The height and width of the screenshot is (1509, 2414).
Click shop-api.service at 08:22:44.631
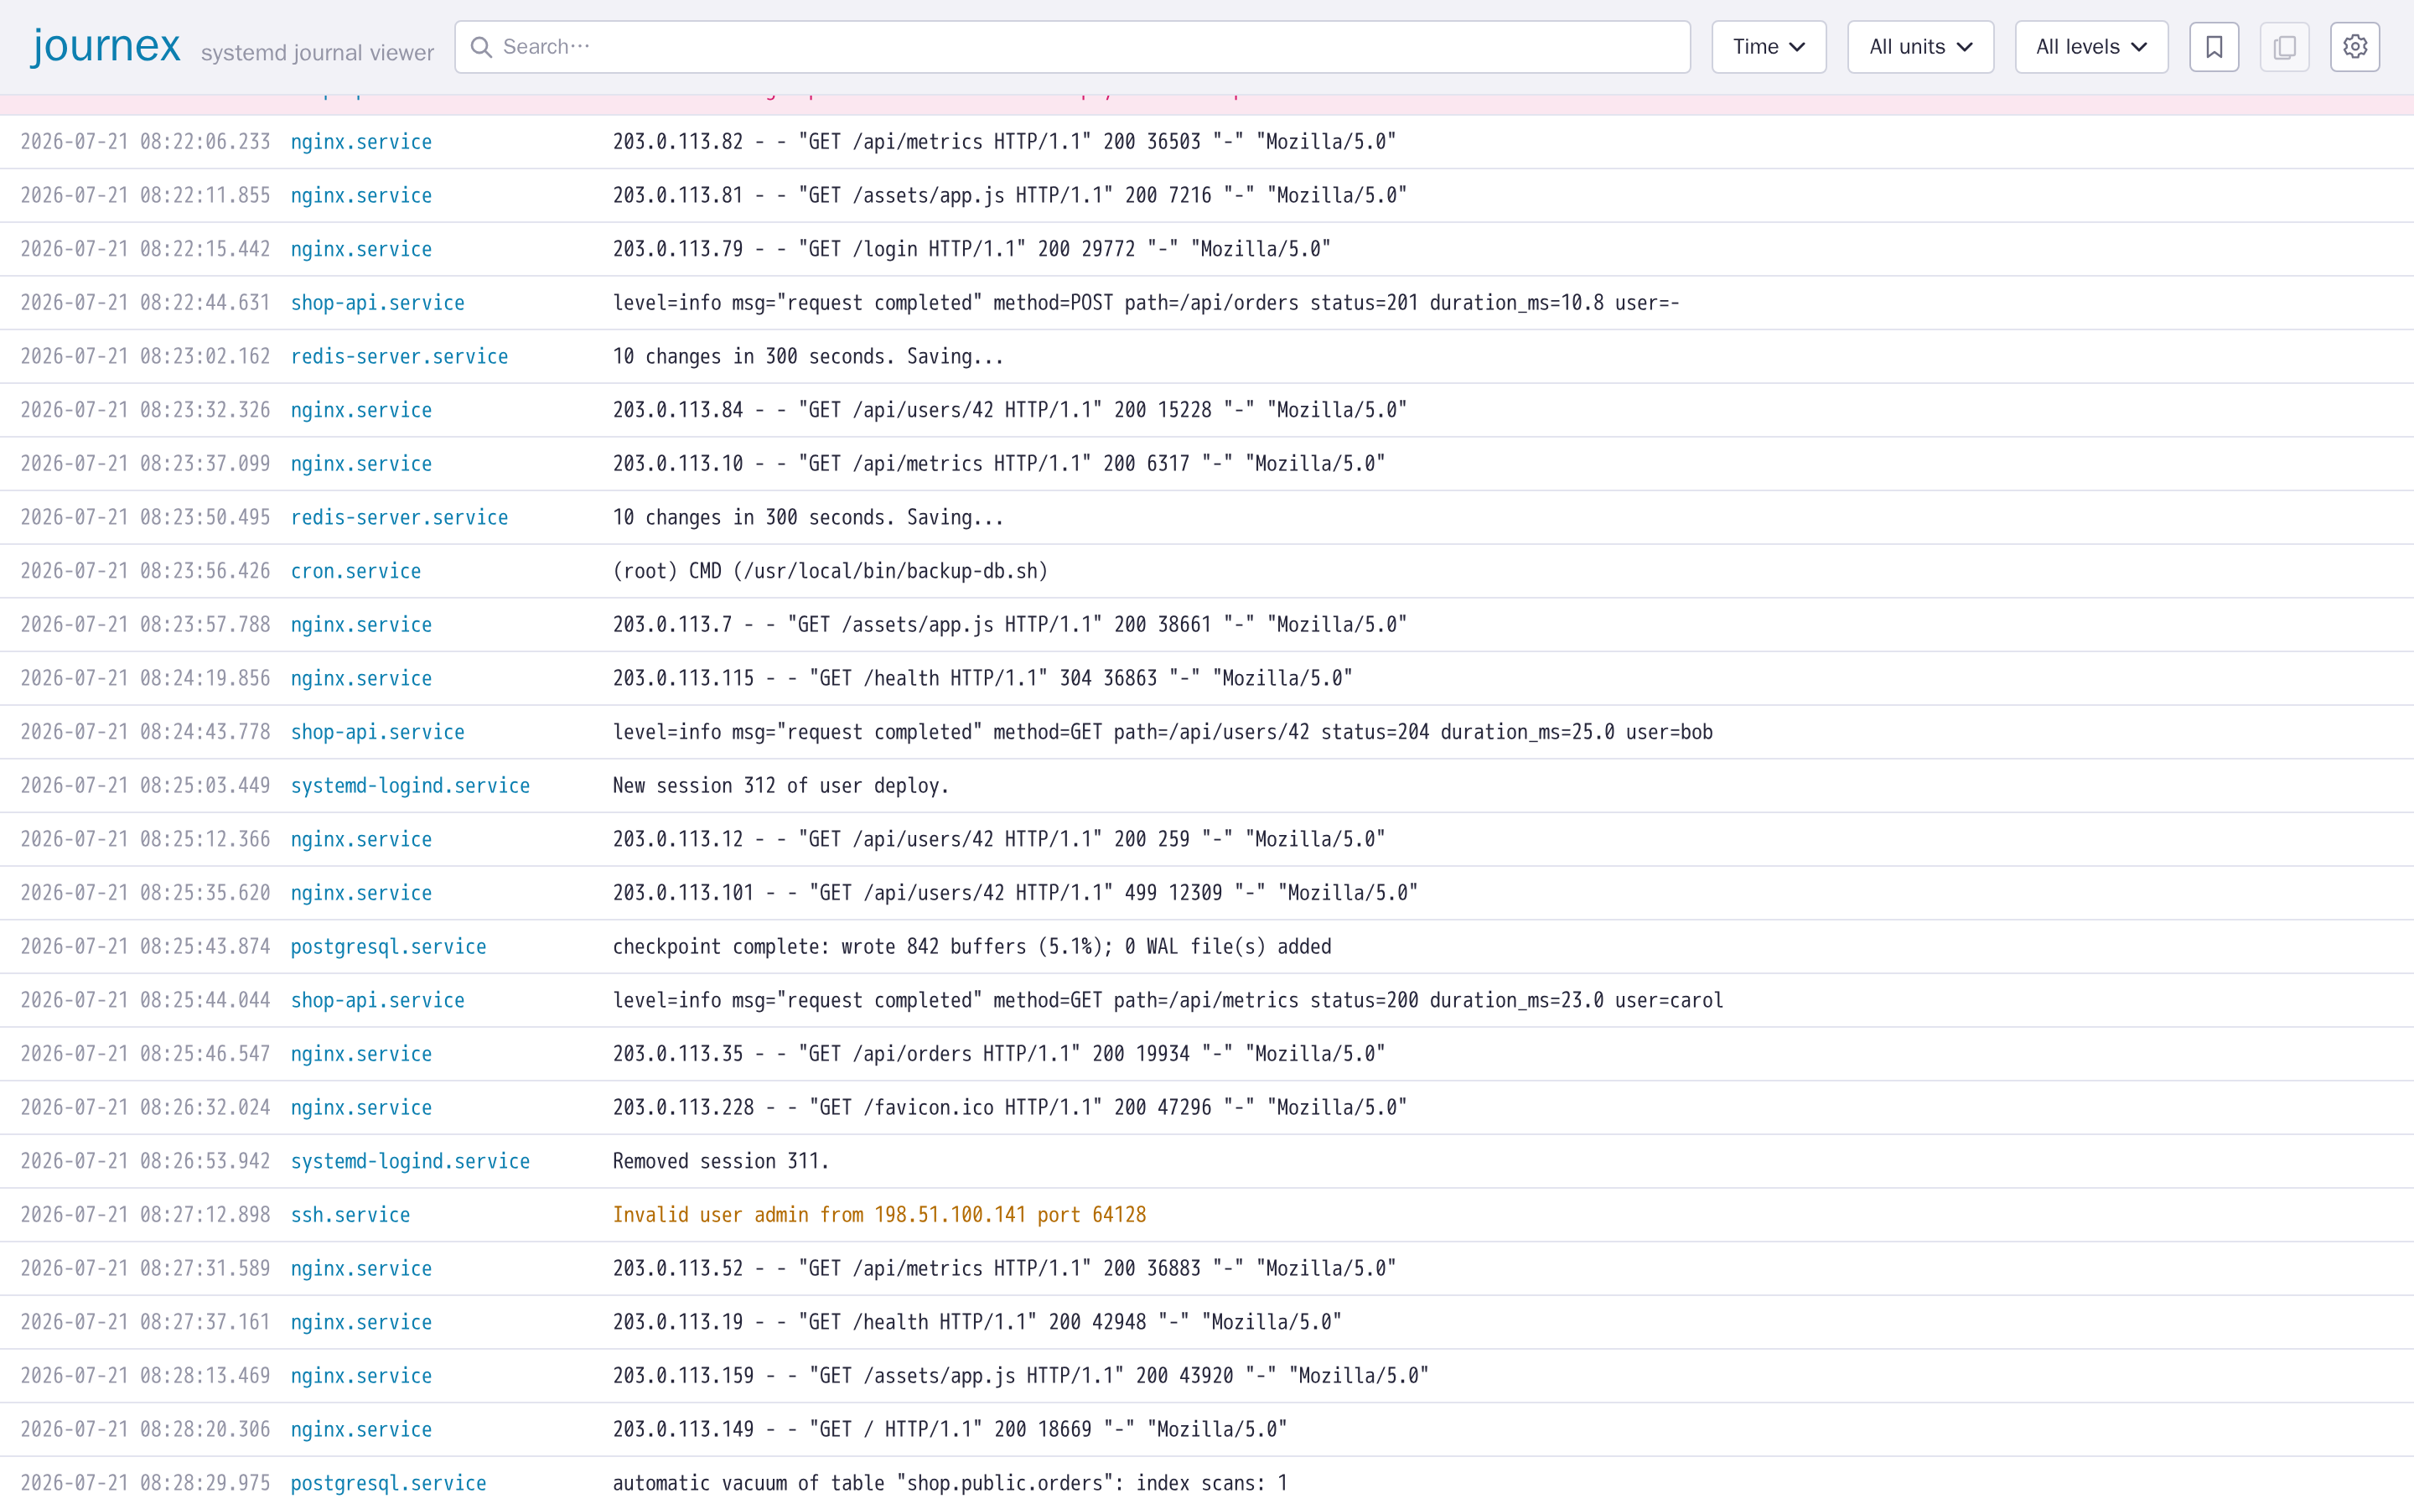pyautogui.click(x=377, y=303)
